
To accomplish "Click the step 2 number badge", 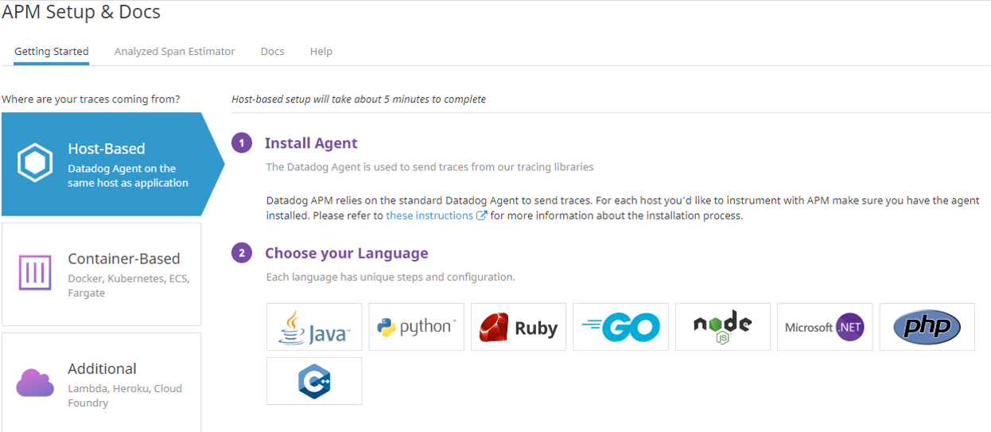I will click(x=242, y=253).
